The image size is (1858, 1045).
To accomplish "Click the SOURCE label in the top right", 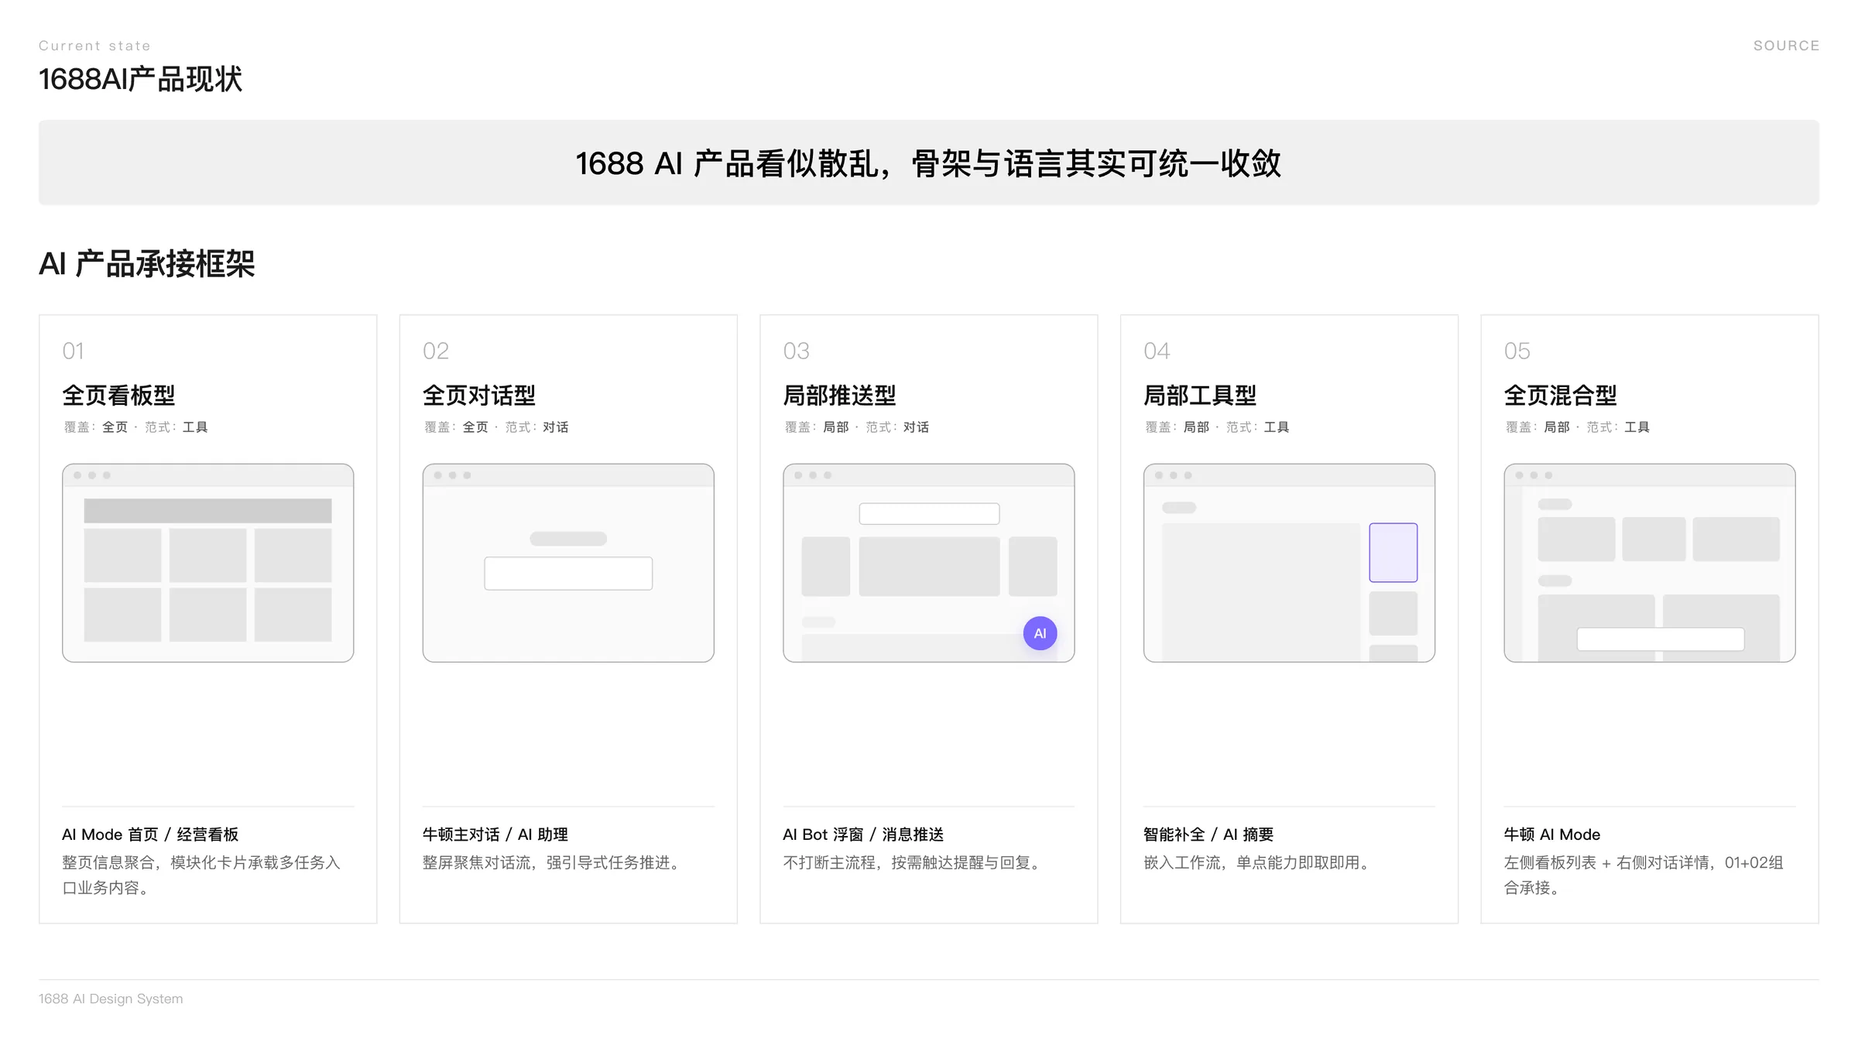I will coord(1786,46).
